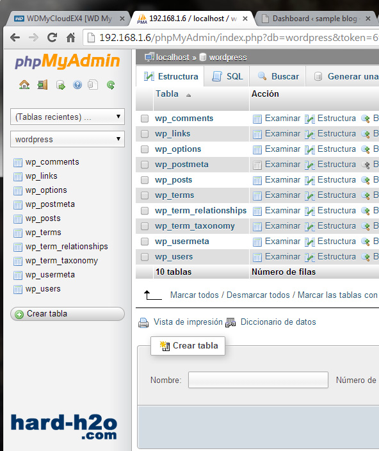
Task: Click localhost breadcrumb link
Action: pyautogui.click(x=172, y=58)
